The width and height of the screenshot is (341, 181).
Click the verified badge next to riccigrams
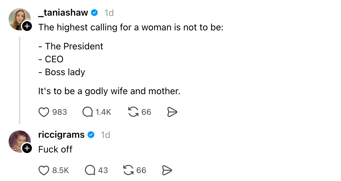pyautogui.click(x=91, y=135)
